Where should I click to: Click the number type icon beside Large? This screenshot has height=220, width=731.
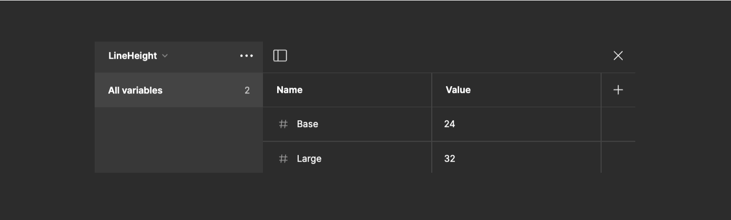(283, 159)
